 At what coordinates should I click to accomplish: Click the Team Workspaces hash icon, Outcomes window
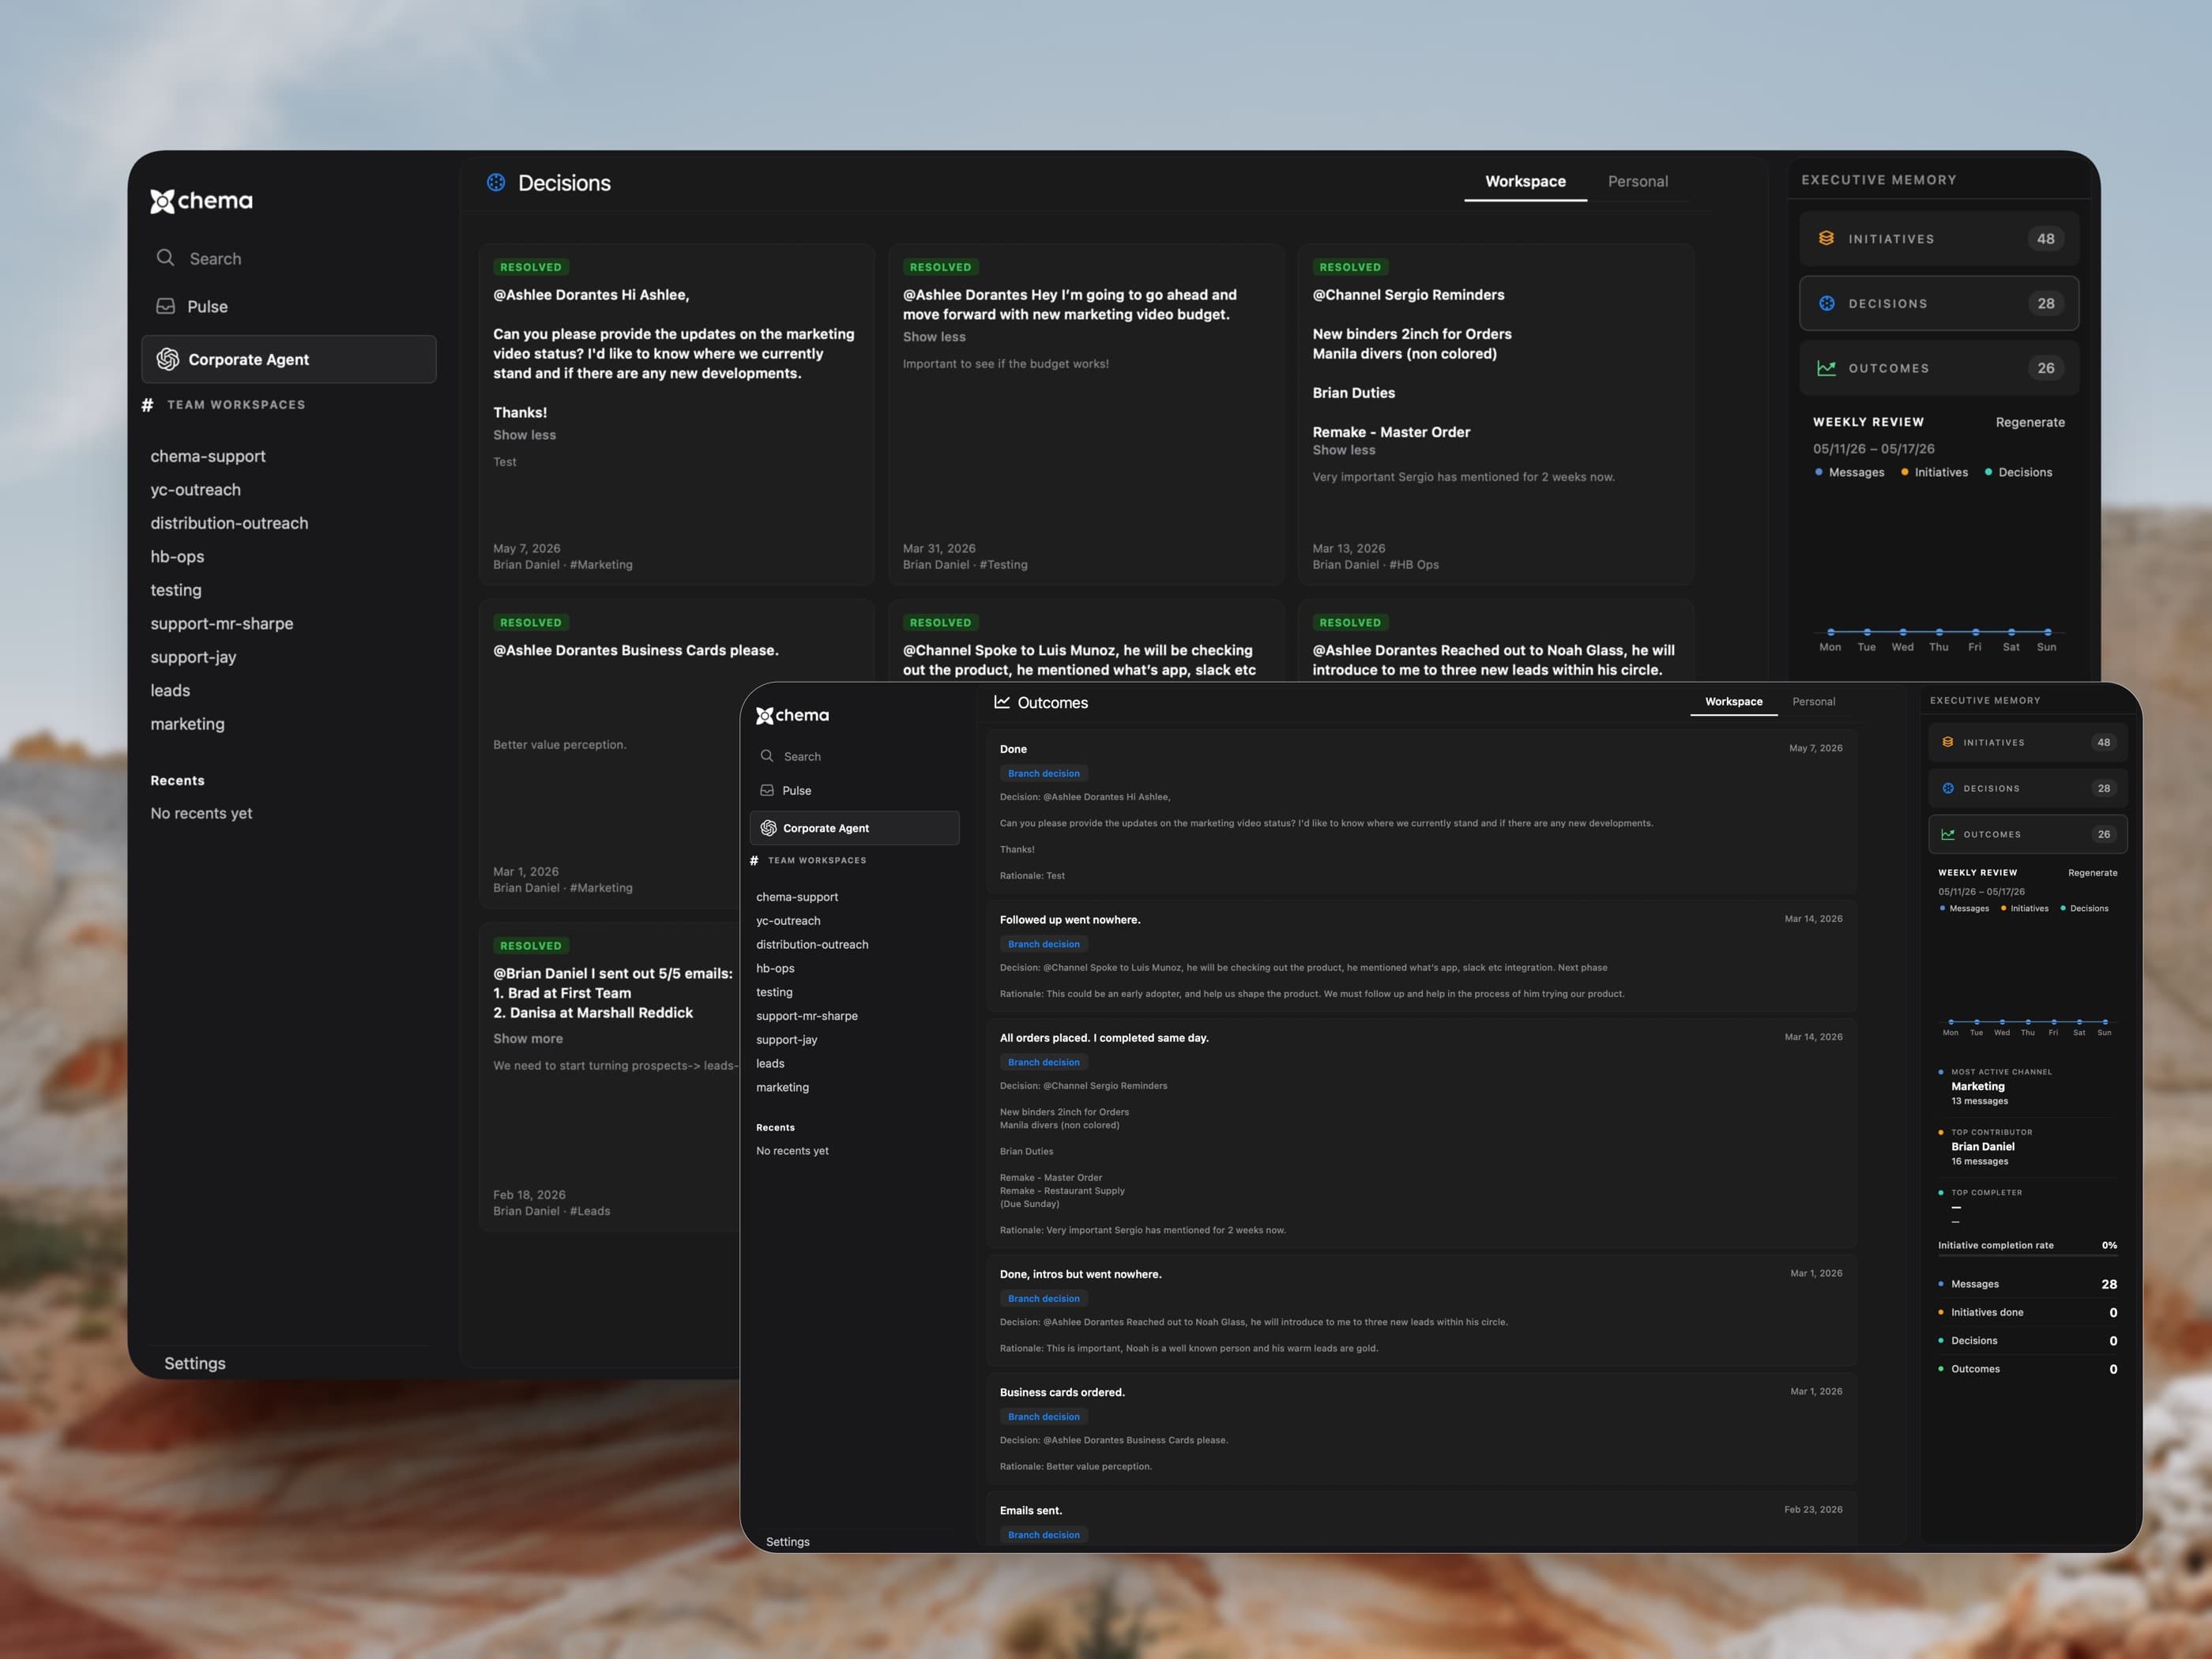[x=754, y=860]
